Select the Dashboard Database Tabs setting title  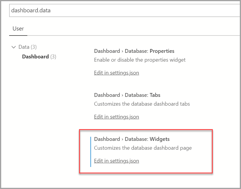[127, 95]
